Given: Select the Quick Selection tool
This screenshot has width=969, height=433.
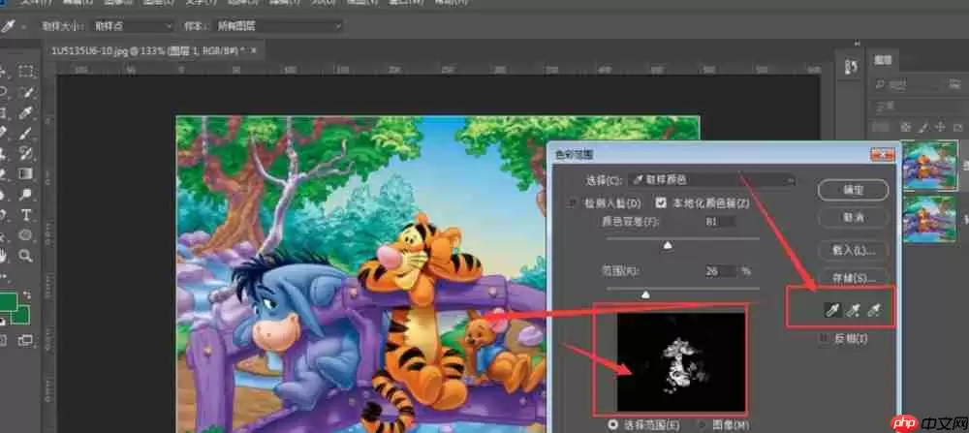Looking at the screenshot, I should (26, 93).
